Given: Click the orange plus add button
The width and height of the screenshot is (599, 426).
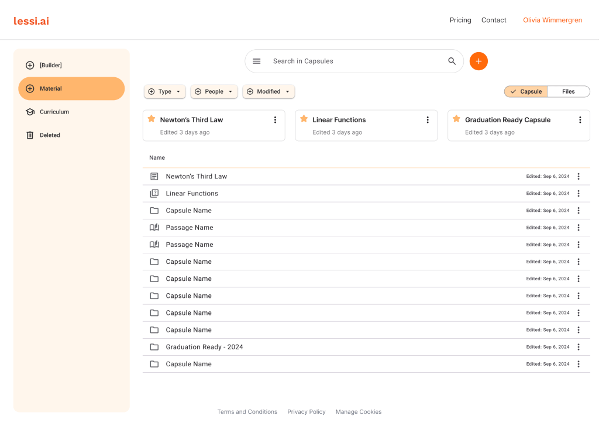Looking at the screenshot, I should coord(478,61).
